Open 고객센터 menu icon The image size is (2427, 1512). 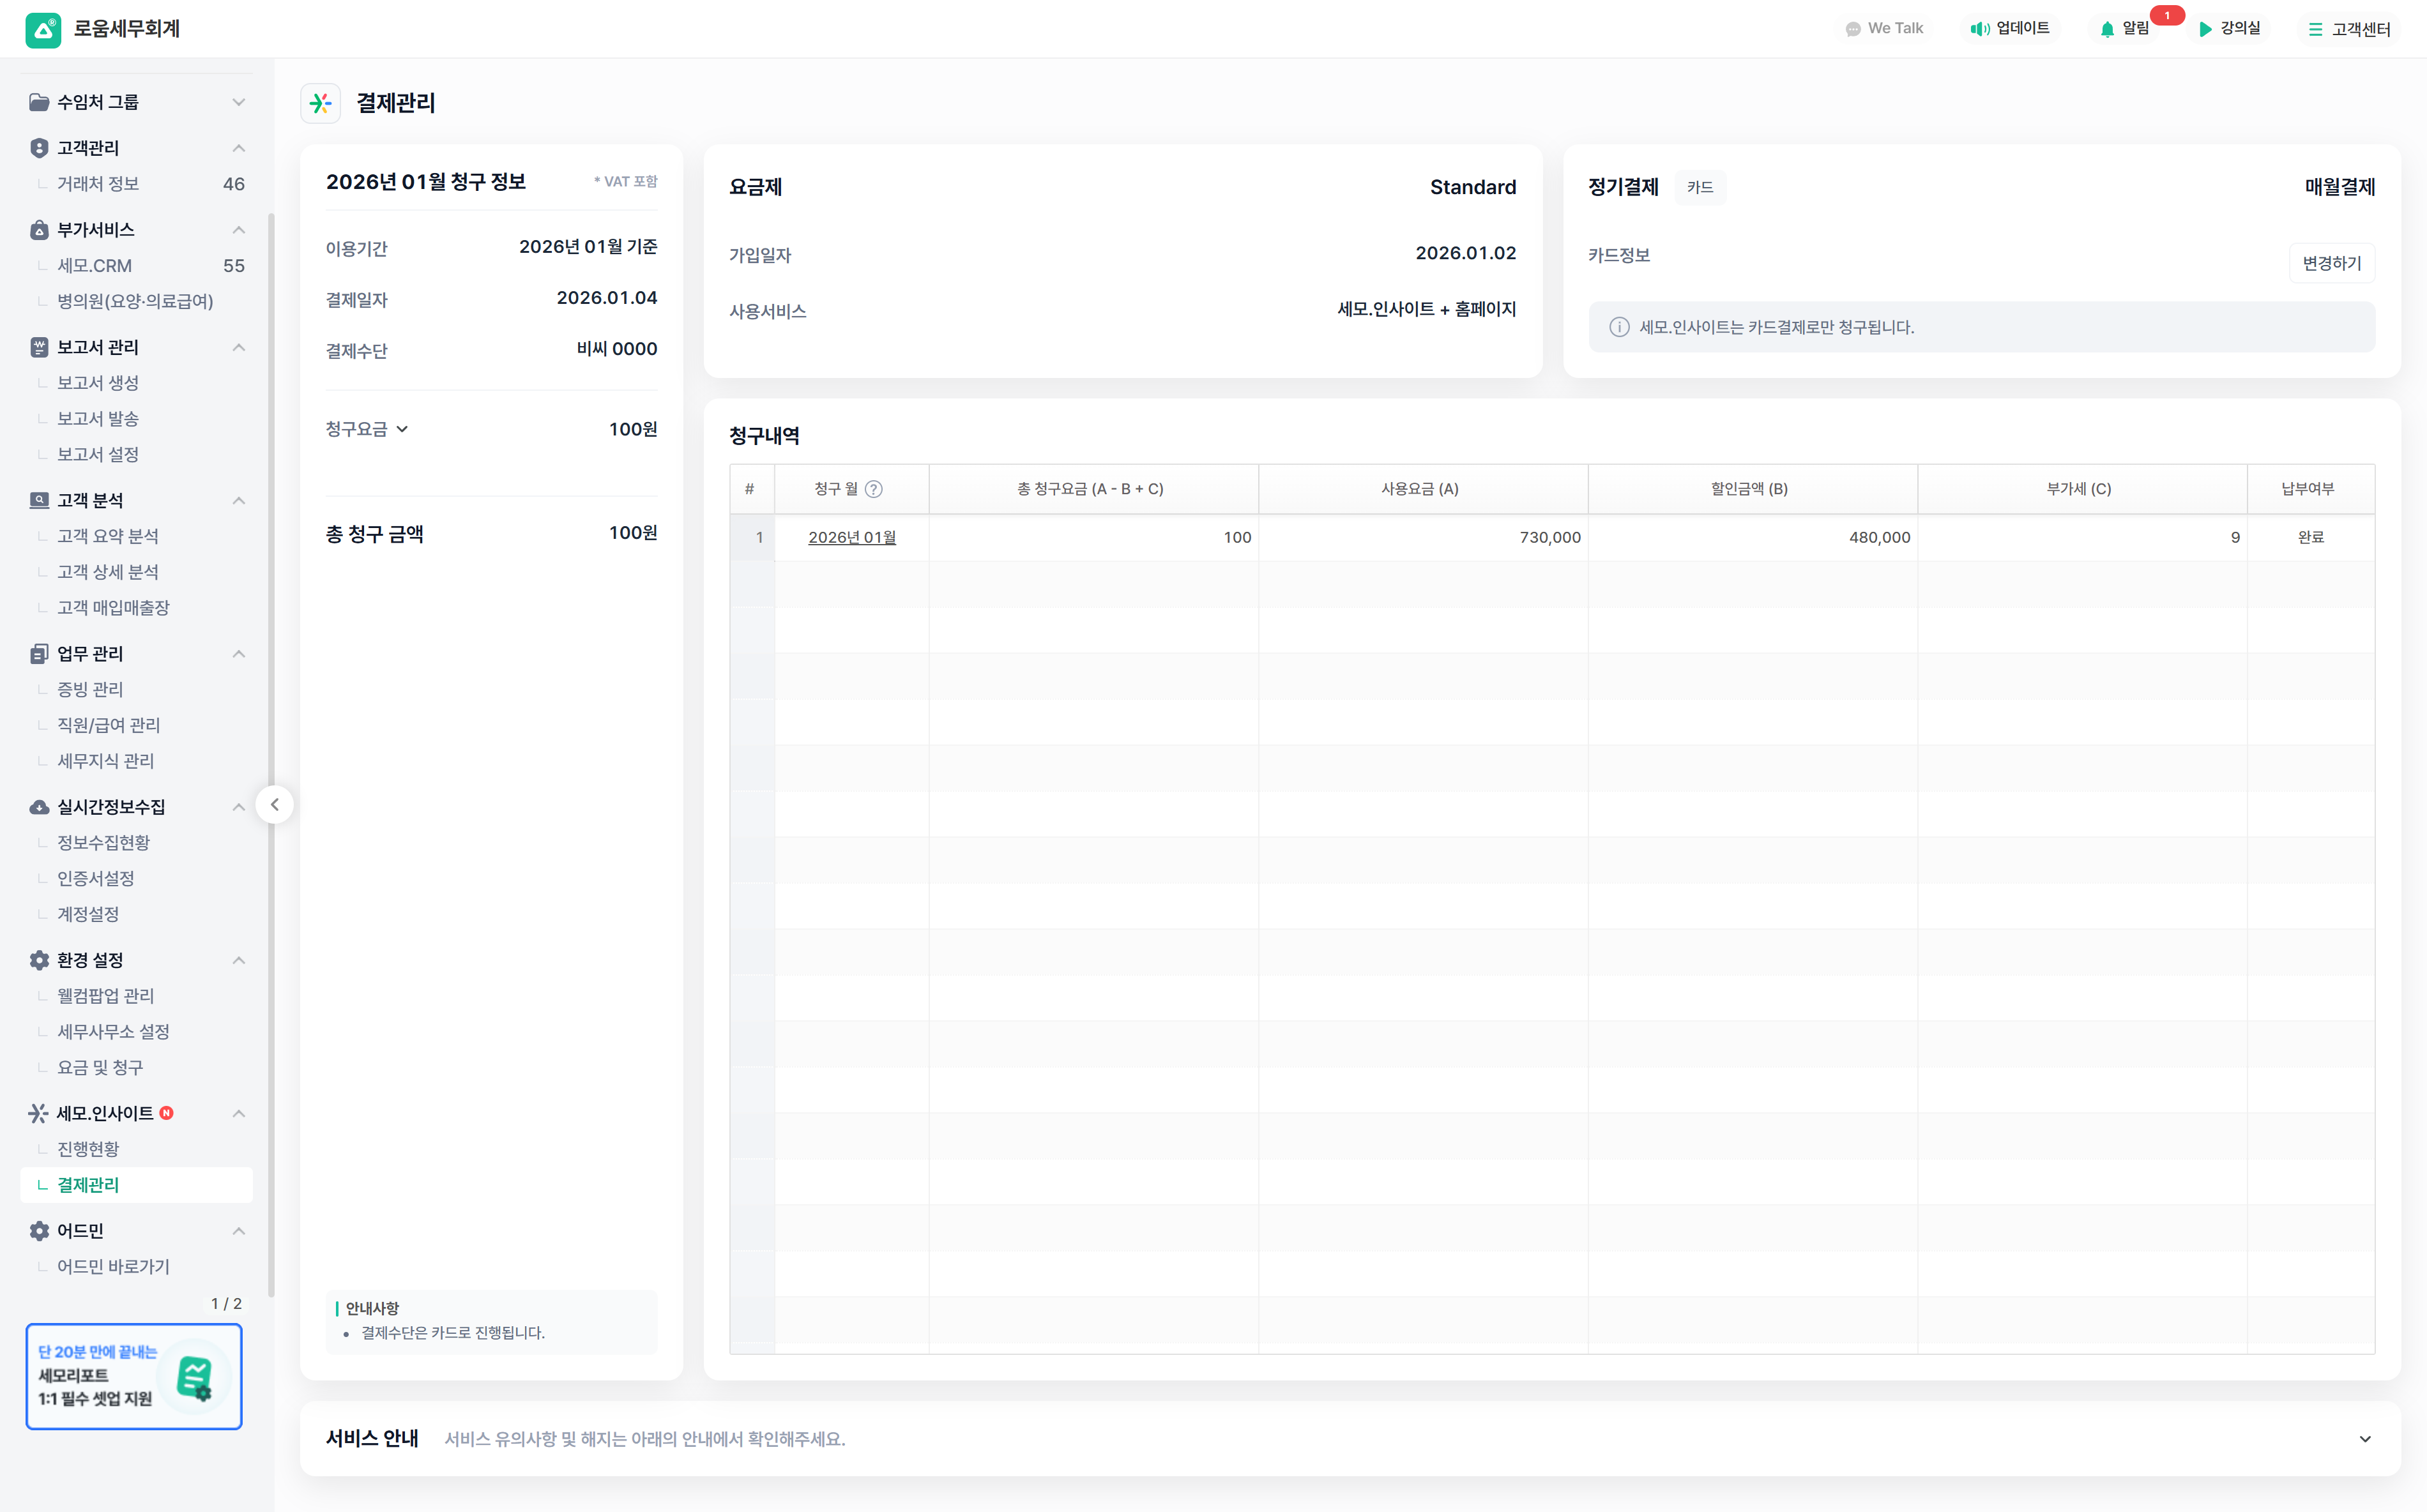(2315, 30)
